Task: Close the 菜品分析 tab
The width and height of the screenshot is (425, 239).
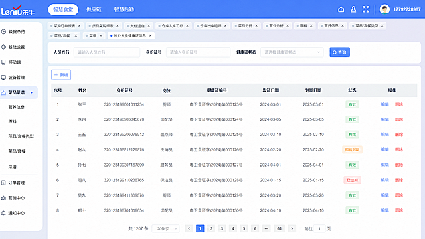Action: click(x=256, y=26)
